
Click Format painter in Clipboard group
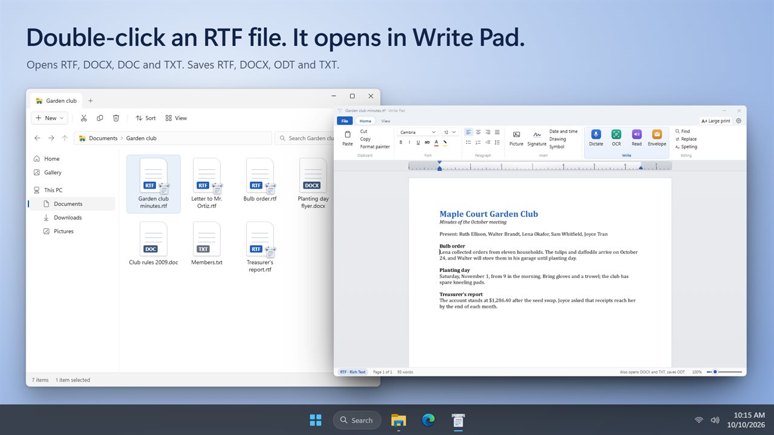point(375,147)
